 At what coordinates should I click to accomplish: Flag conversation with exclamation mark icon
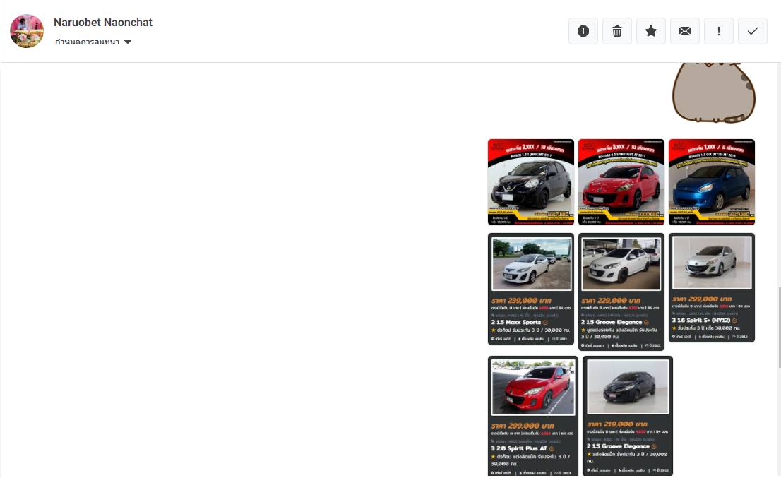tap(719, 31)
